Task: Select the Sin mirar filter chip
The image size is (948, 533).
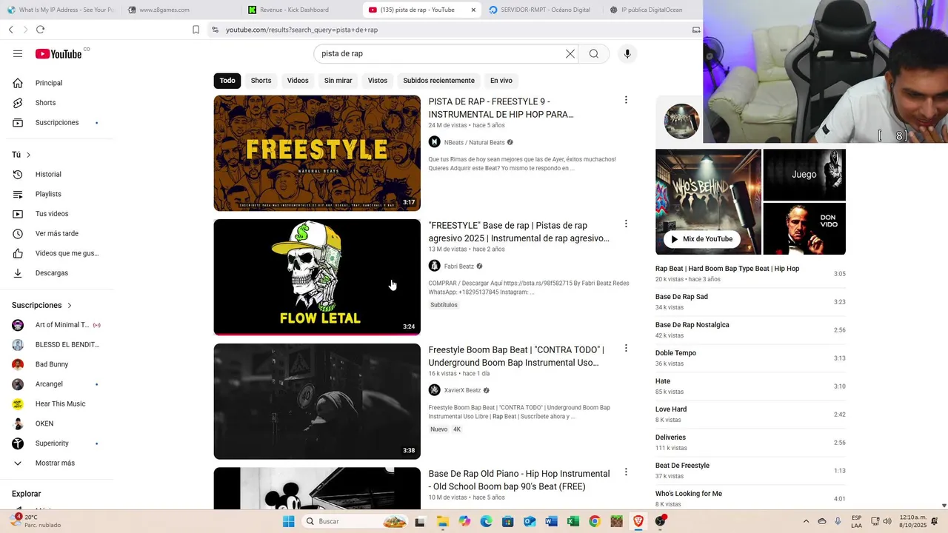Action: (x=338, y=81)
